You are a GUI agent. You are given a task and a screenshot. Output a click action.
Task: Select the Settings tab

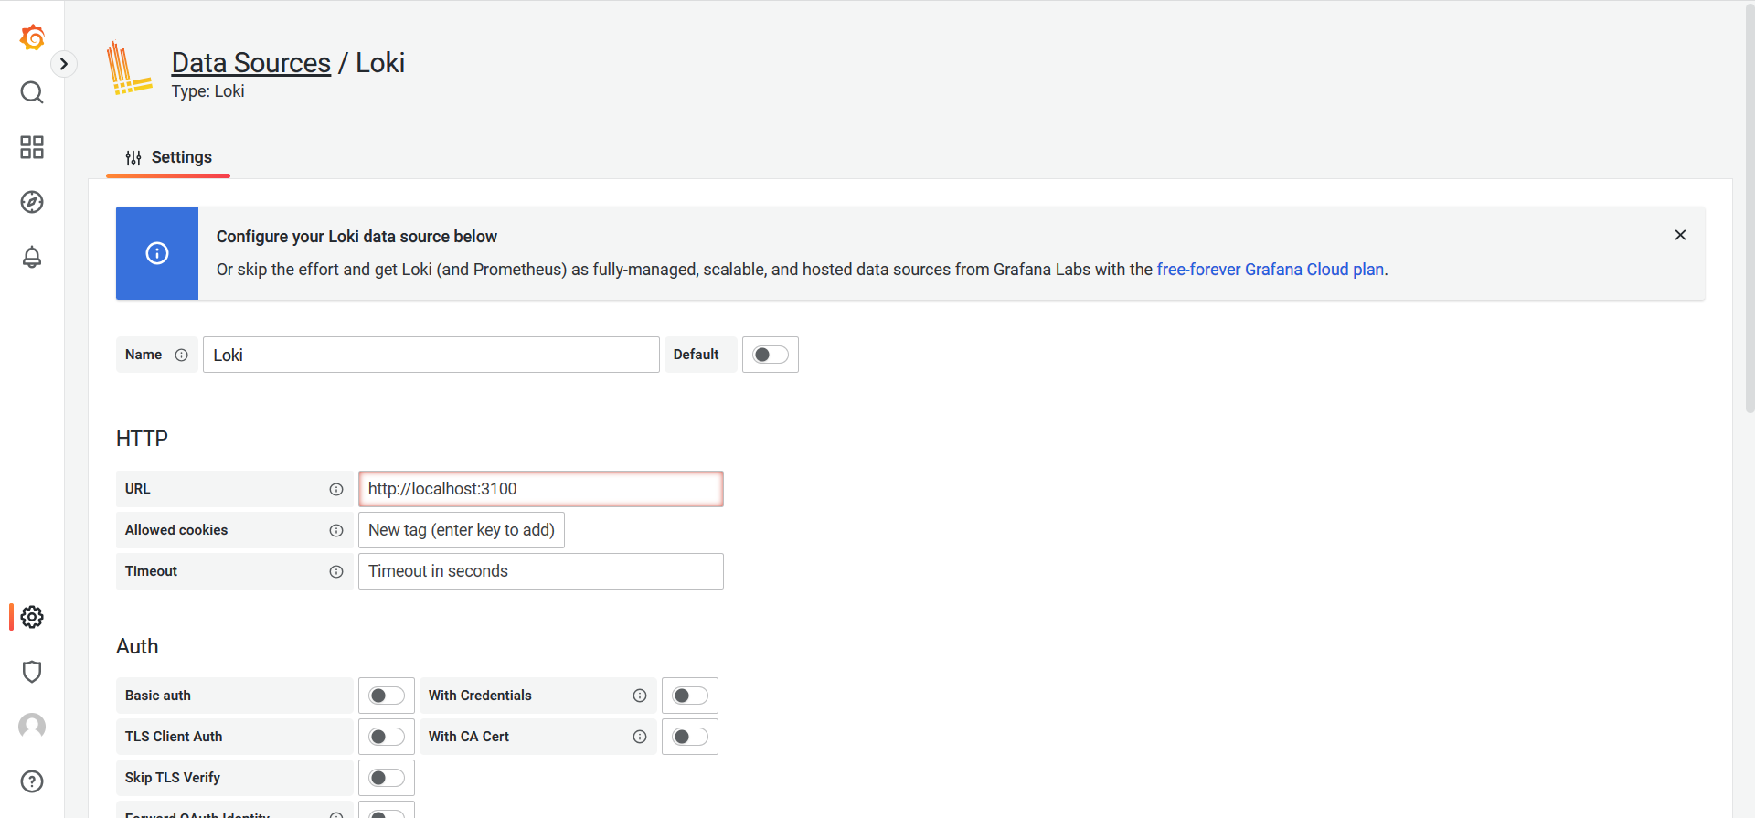pyautogui.click(x=168, y=157)
